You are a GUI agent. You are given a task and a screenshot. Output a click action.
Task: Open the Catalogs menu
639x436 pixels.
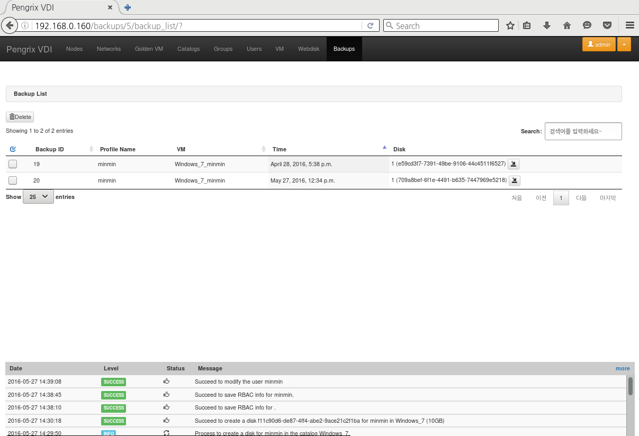[x=188, y=49]
